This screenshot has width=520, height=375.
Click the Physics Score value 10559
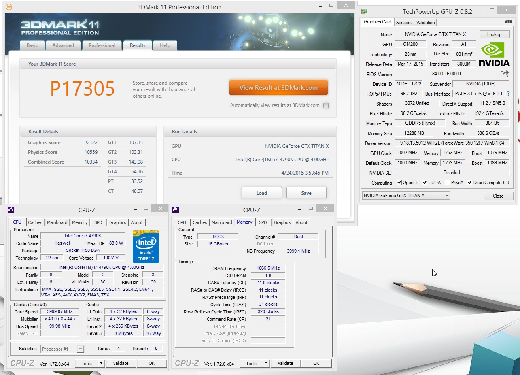91,152
